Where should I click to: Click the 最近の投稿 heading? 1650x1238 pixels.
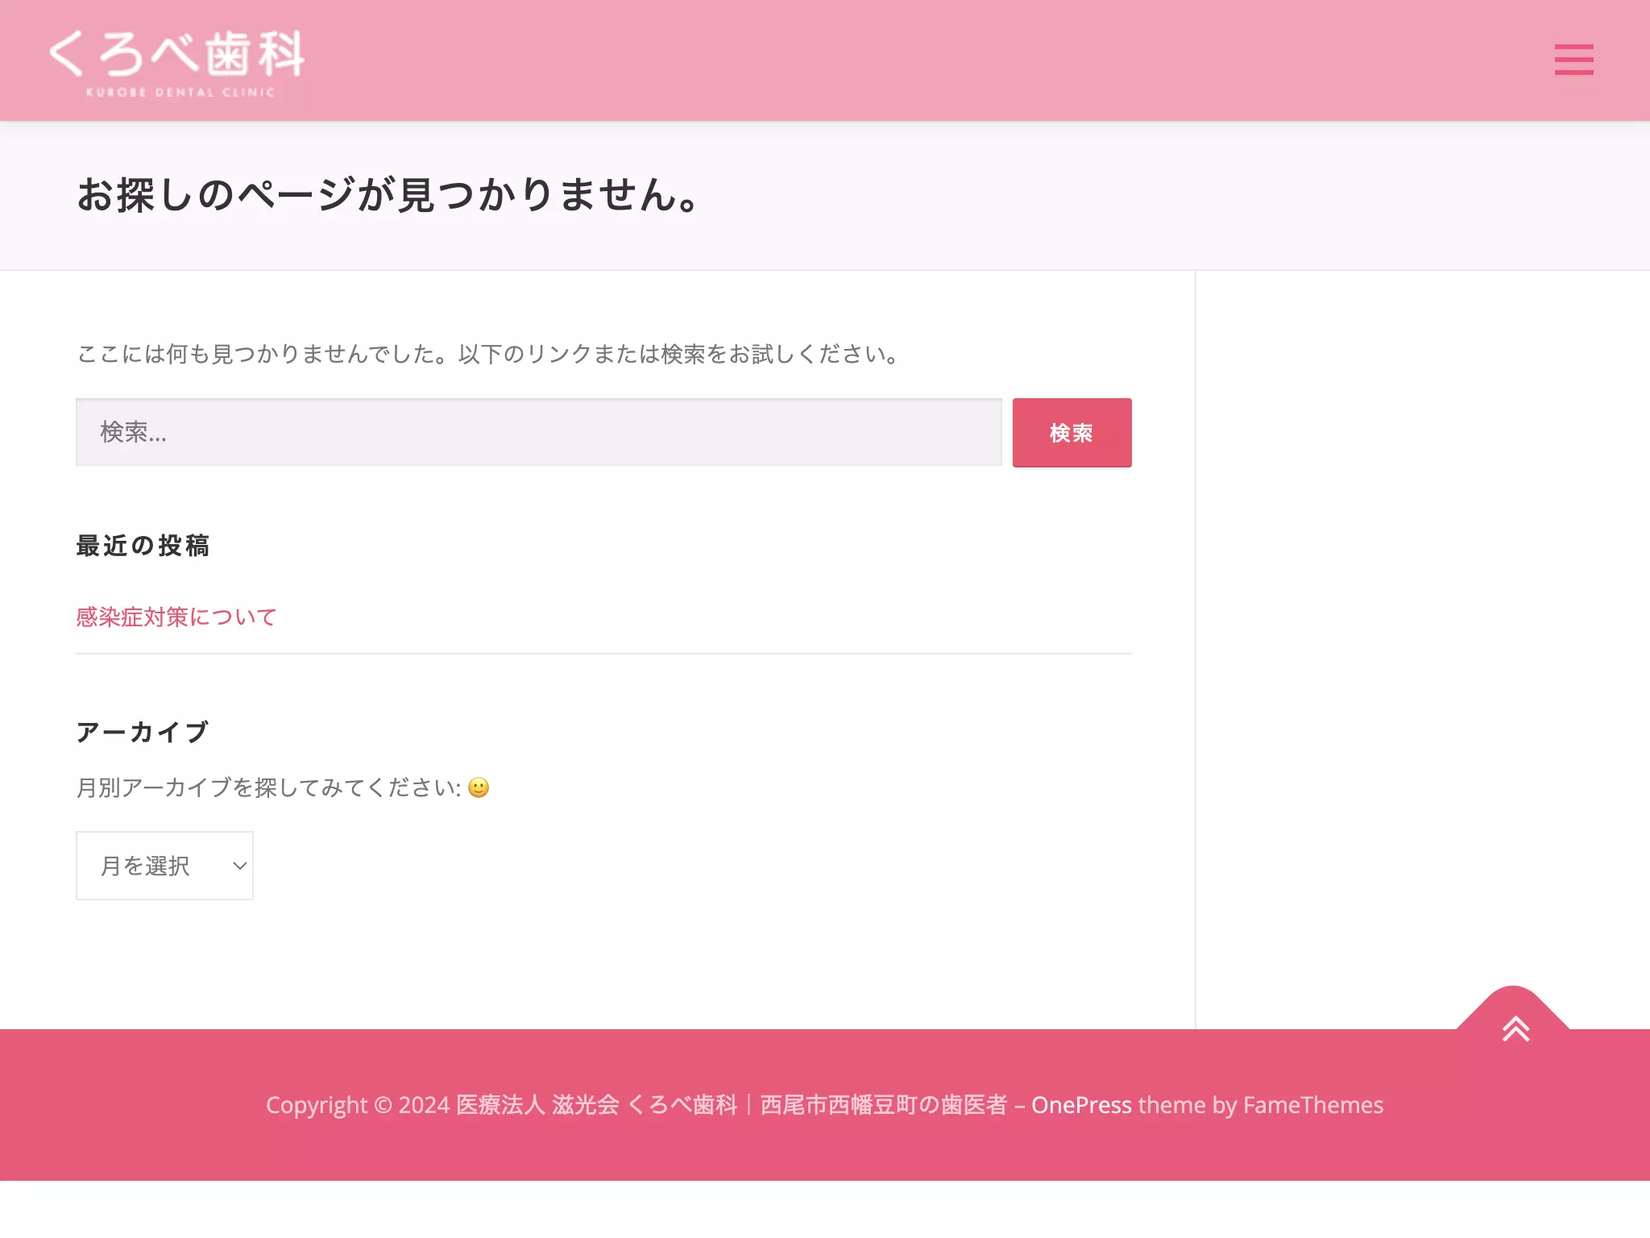point(143,546)
